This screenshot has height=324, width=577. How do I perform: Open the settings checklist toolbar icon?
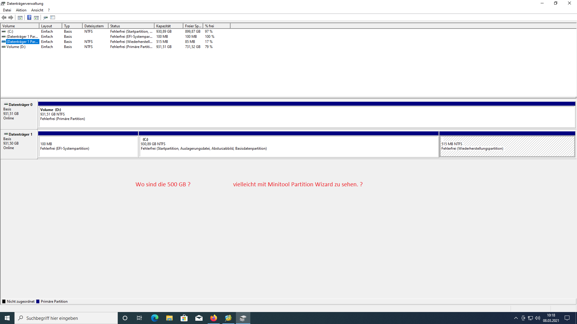point(53,17)
